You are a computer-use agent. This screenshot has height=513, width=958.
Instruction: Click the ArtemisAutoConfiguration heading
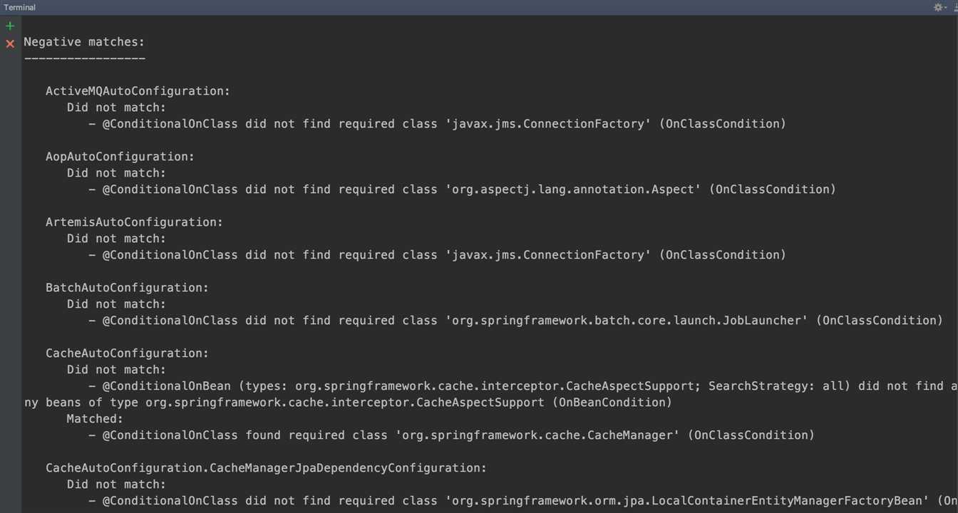click(134, 222)
